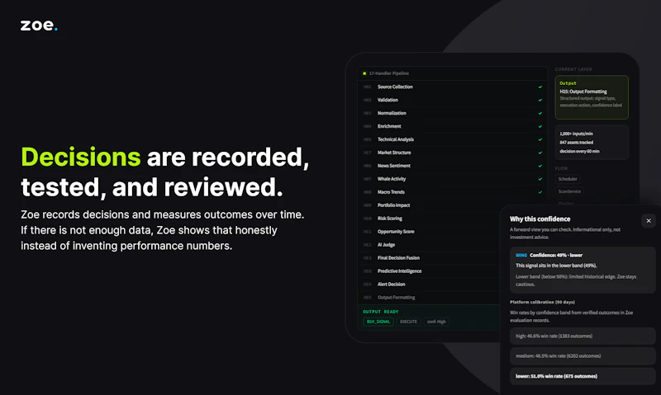Select the Macro Trends pipeline row
This screenshot has width=661, height=395.
452,192
